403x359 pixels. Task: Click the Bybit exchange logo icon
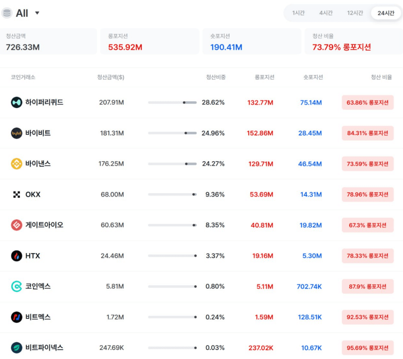(x=16, y=133)
